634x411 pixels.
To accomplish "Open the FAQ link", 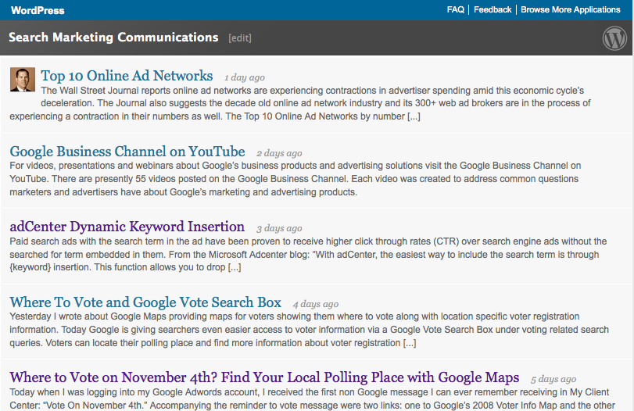I will tap(455, 10).
